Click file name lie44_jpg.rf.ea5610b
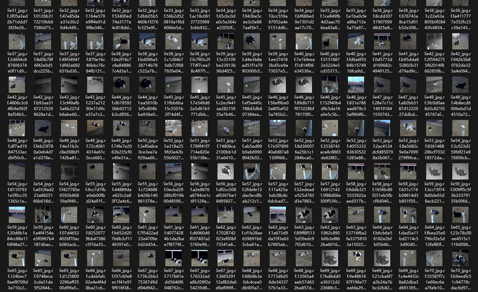This screenshot has width=478, height=292. click(x=147, y=106)
